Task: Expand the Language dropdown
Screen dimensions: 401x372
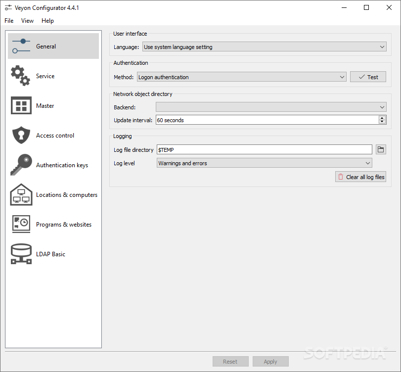Action: pyautogui.click(x=264, y=47)
